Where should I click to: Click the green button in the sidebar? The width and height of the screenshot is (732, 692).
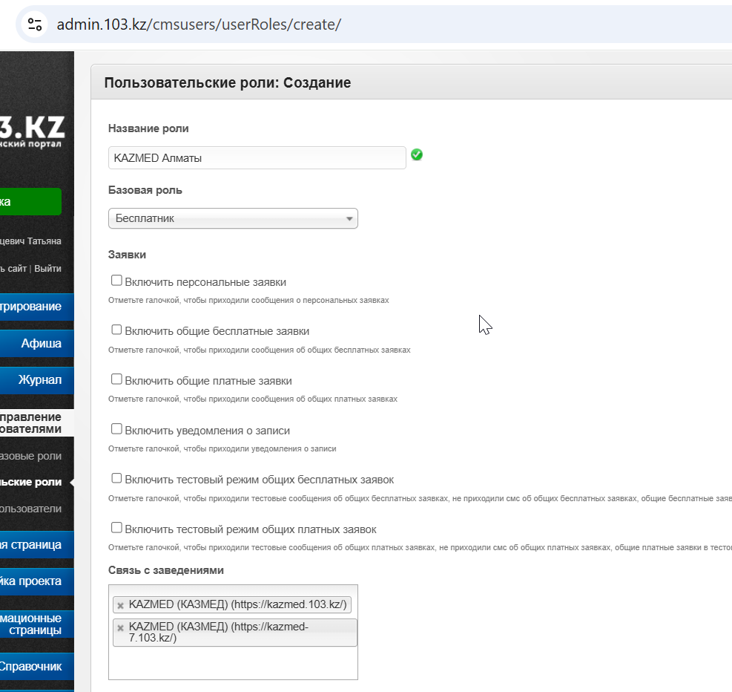click(x=30, y=202)
